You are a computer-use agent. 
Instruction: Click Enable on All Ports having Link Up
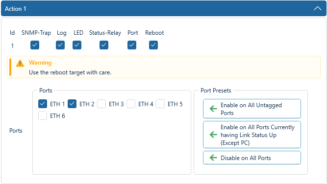(252, 135)
